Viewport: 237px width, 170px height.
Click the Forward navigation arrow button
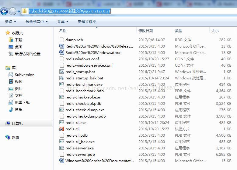click(12, 12)
